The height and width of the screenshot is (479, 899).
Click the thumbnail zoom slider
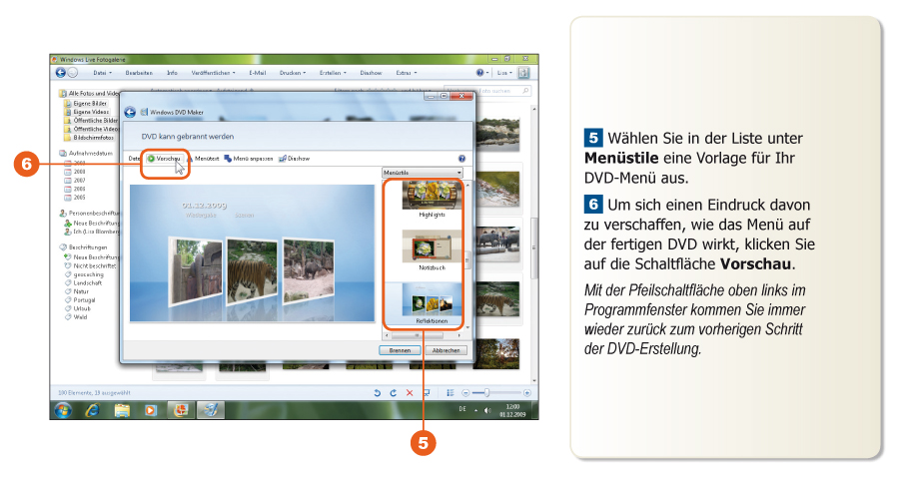coord(487,393)
